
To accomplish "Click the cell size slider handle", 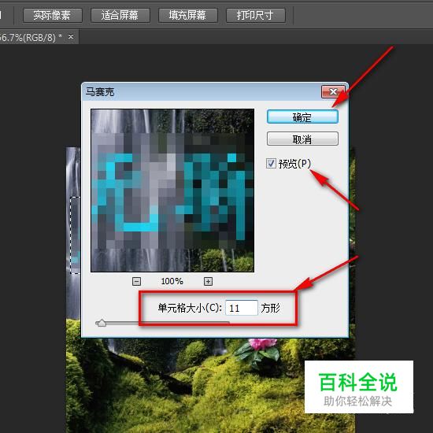I will click(x=102, y=323).
